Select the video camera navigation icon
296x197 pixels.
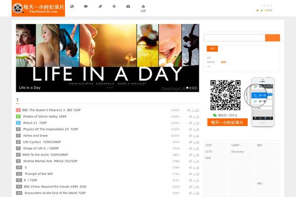(86, 6)
